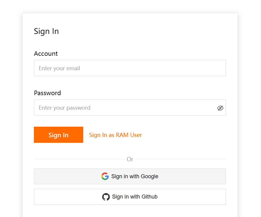The height and width of the screenshot is (217, 261).
Task: Toggle password visibility eye icon
Action: pos(220,108)
